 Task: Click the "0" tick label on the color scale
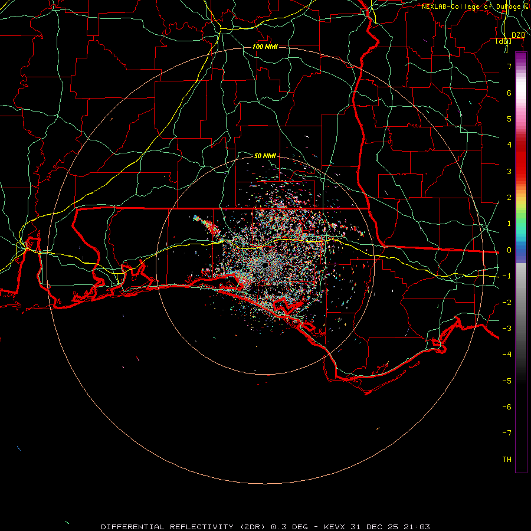pyautogui.click(x=509, y=250)
